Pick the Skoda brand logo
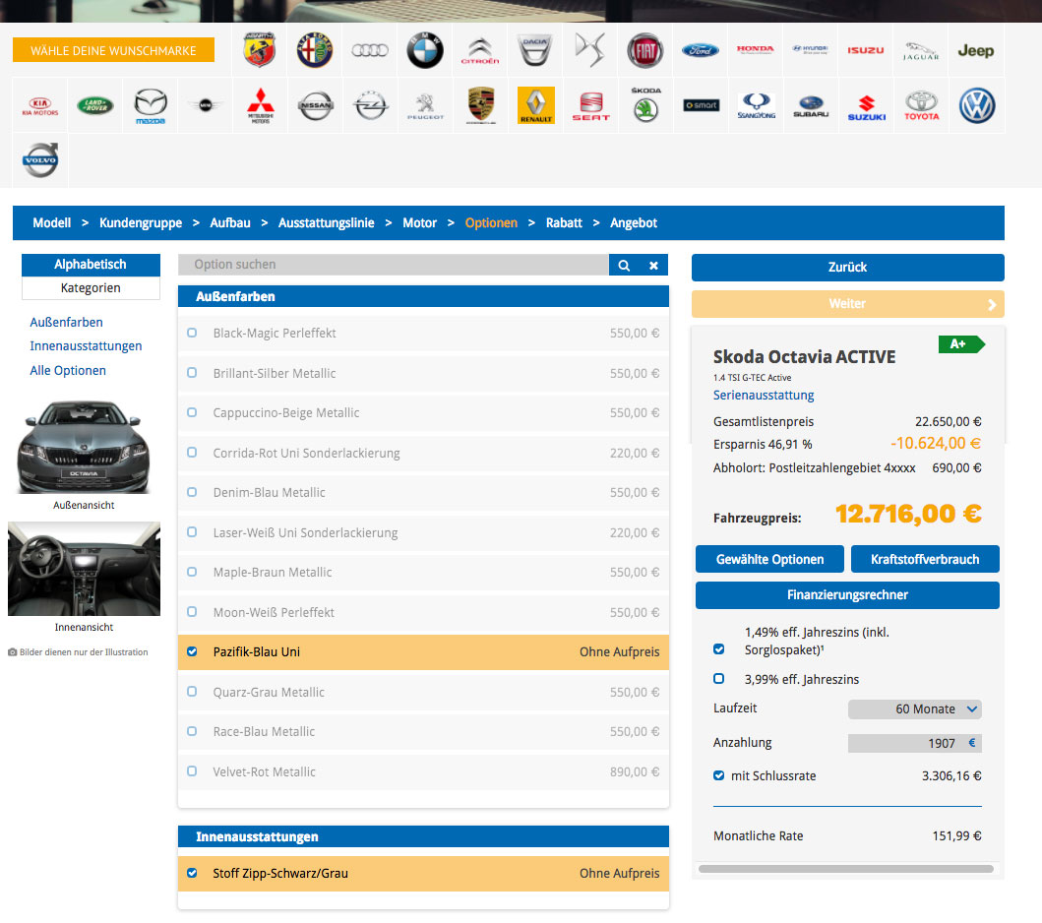 (x=645, y=105)
